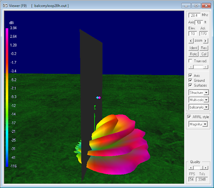Click the True rad slider left arrow

click(191, 67)
